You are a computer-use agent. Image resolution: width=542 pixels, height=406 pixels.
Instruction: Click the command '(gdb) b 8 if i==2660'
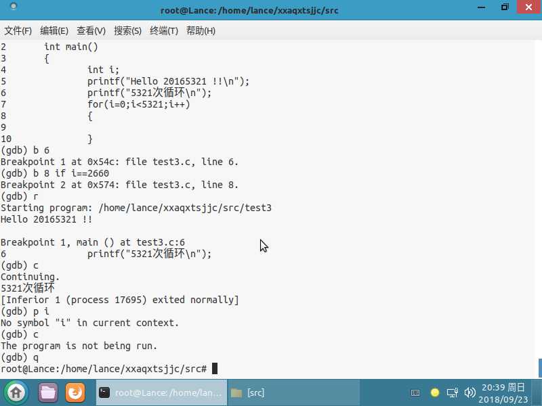tap(55, 173)
